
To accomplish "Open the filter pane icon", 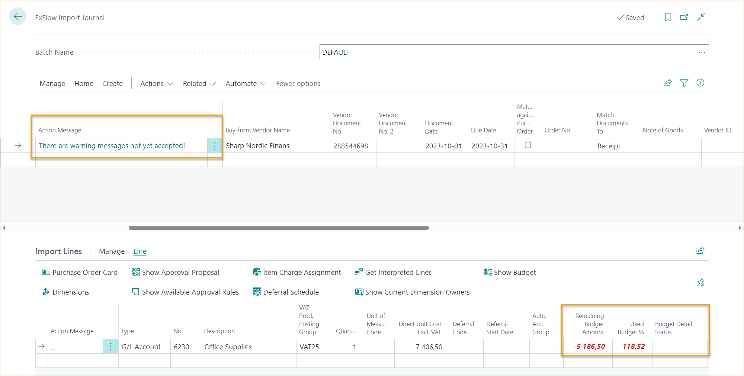I will [x=684, y=83].
